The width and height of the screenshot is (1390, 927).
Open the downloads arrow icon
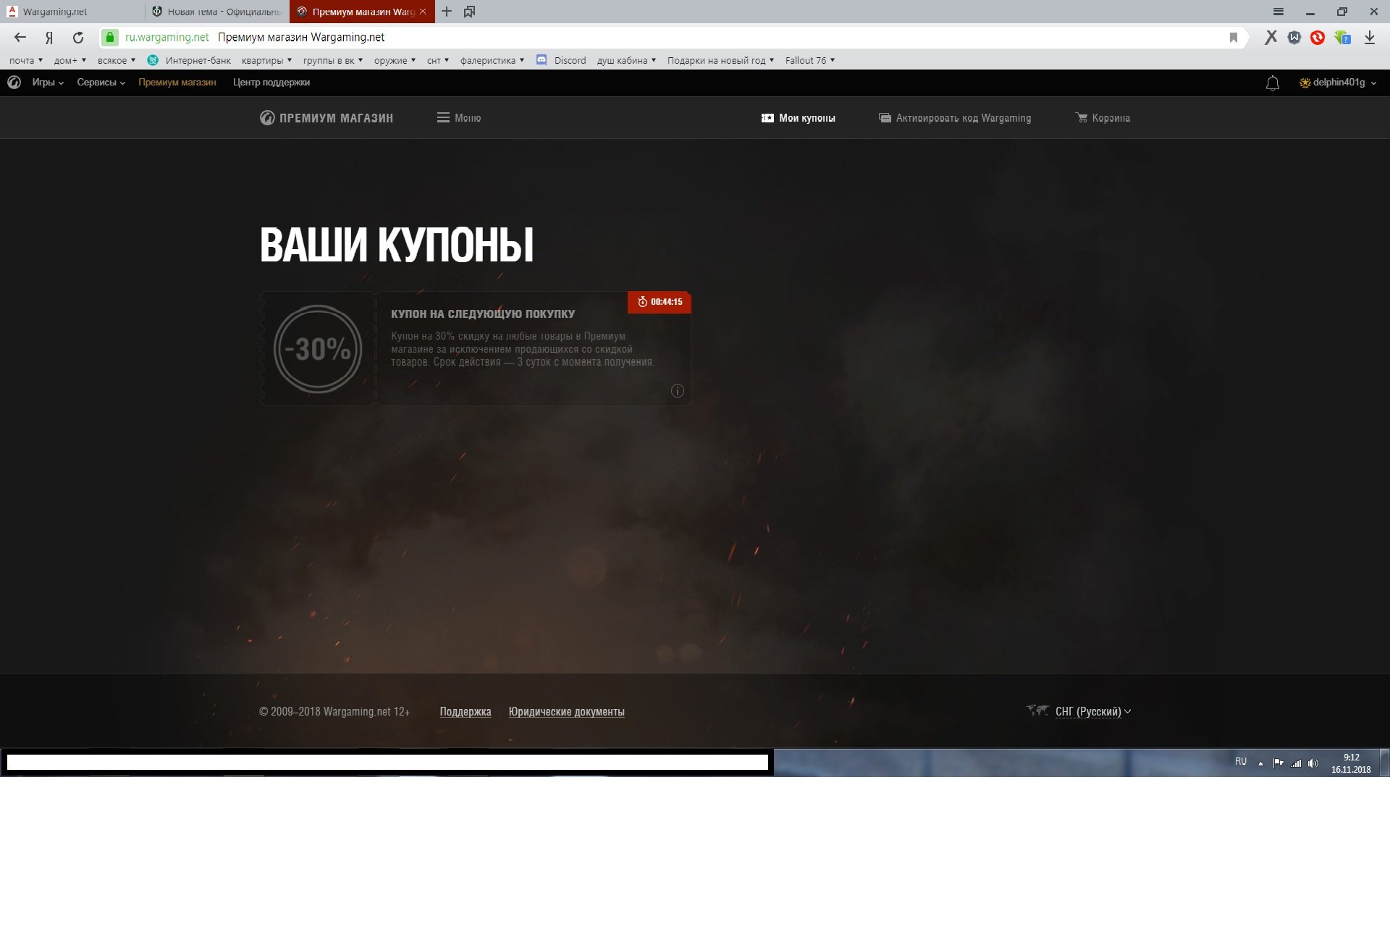point(1370,38)
